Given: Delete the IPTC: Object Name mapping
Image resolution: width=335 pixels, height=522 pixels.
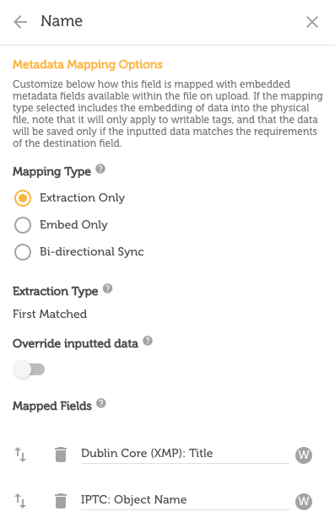Looking at the screenshot, I should [x=61, y=501].
